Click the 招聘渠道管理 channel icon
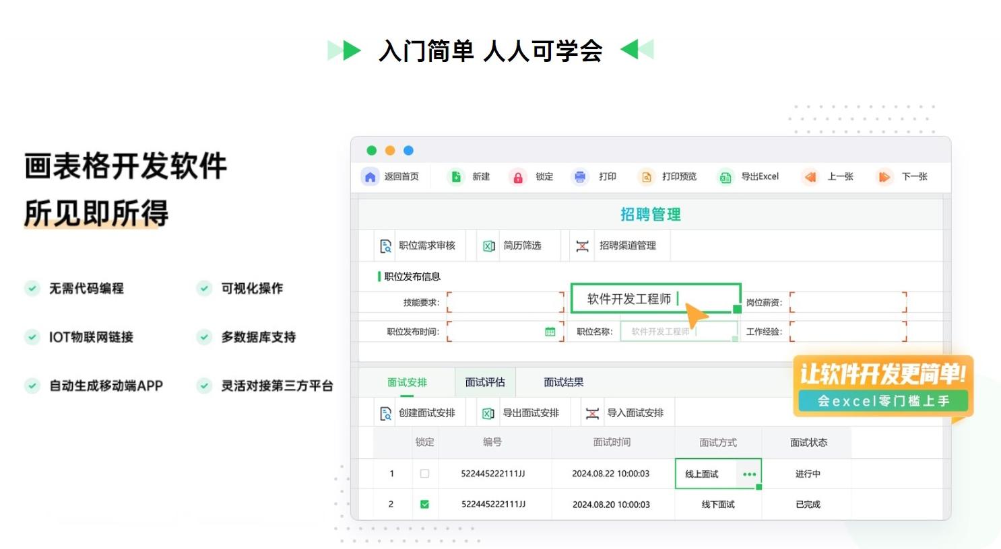Image resolution: width=1001 pixels, height=549 pixels. tap(583, 246)
